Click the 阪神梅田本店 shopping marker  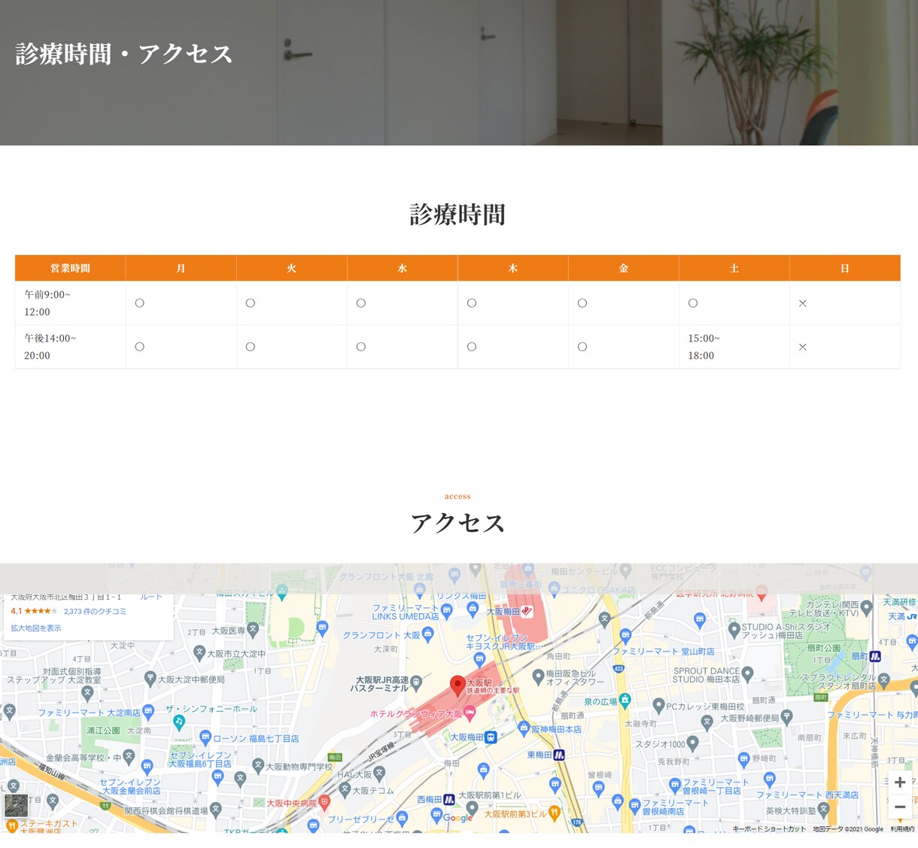point(524,728)
